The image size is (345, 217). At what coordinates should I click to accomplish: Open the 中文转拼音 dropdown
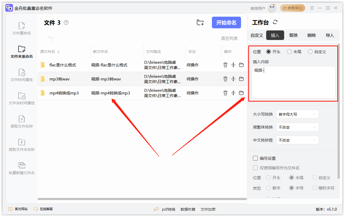[x=297, y=140]
